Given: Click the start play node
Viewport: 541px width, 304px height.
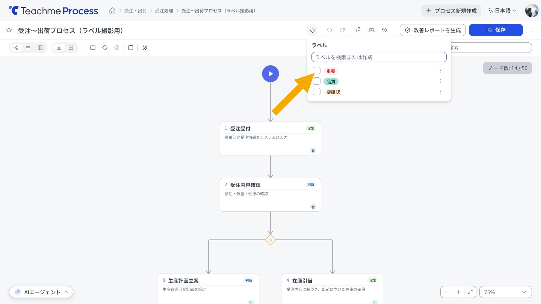Looking at the screenshot, I should pyautogui.click(x=270, y=74).
